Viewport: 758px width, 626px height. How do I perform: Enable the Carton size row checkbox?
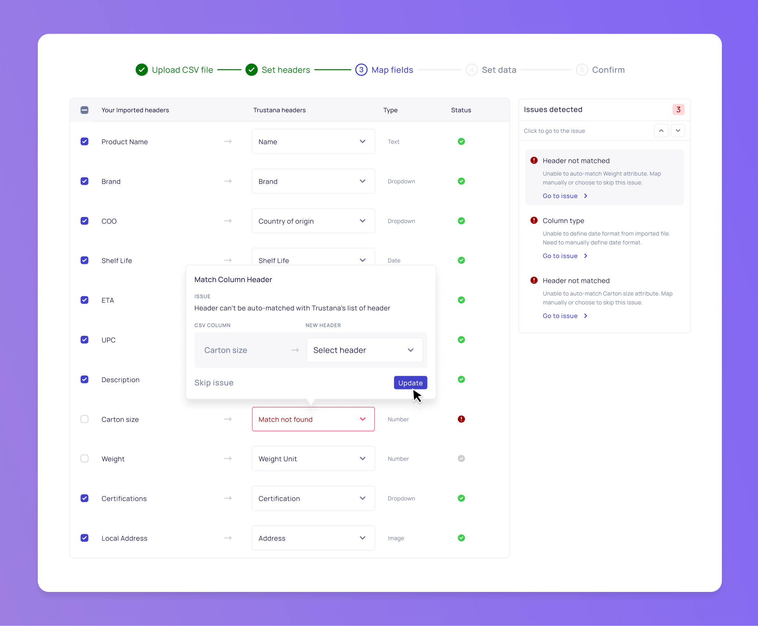[x=84, y=419]
